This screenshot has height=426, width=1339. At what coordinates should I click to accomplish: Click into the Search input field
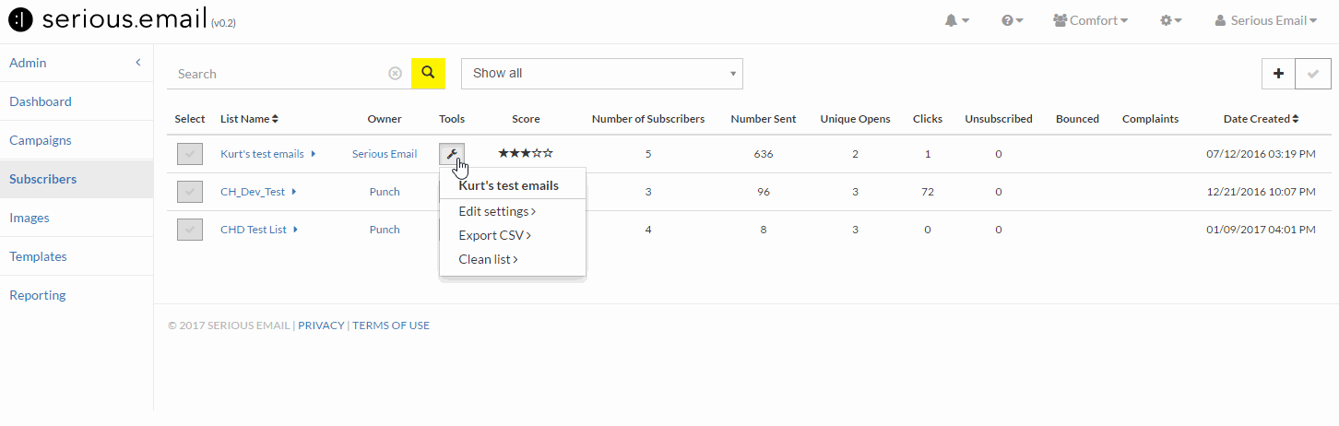point(277,74)
